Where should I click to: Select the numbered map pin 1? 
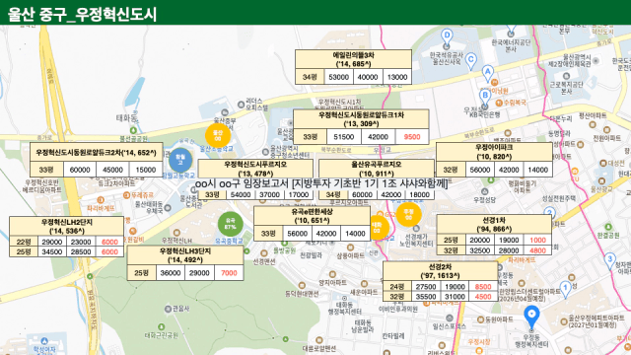[x=566, y=289]
